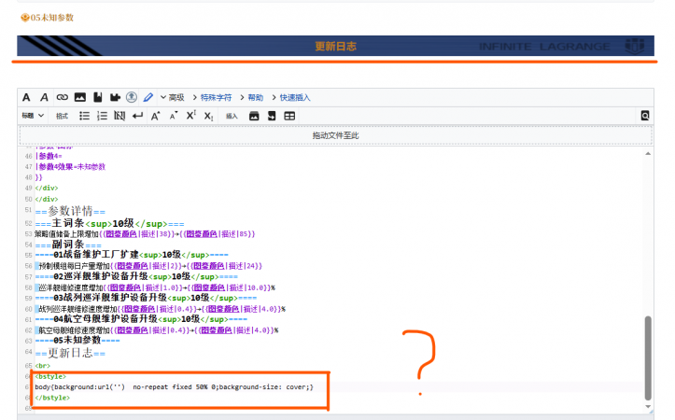Apply superscript formatting
The height and width of the screenshot is (420, 675).
tap(190, 116)
